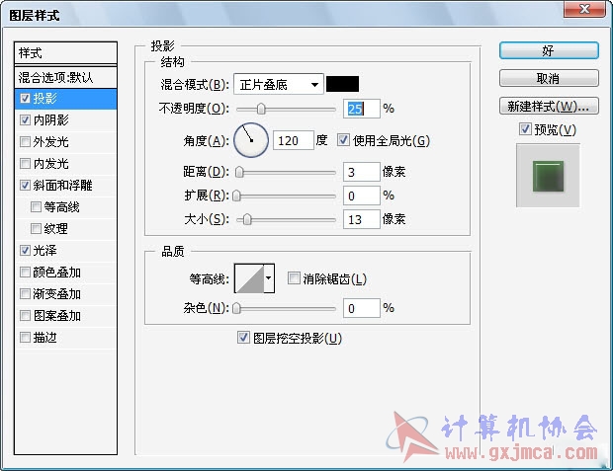
Task: Click the angle field showing 120
Action: (x=294, y=140)
